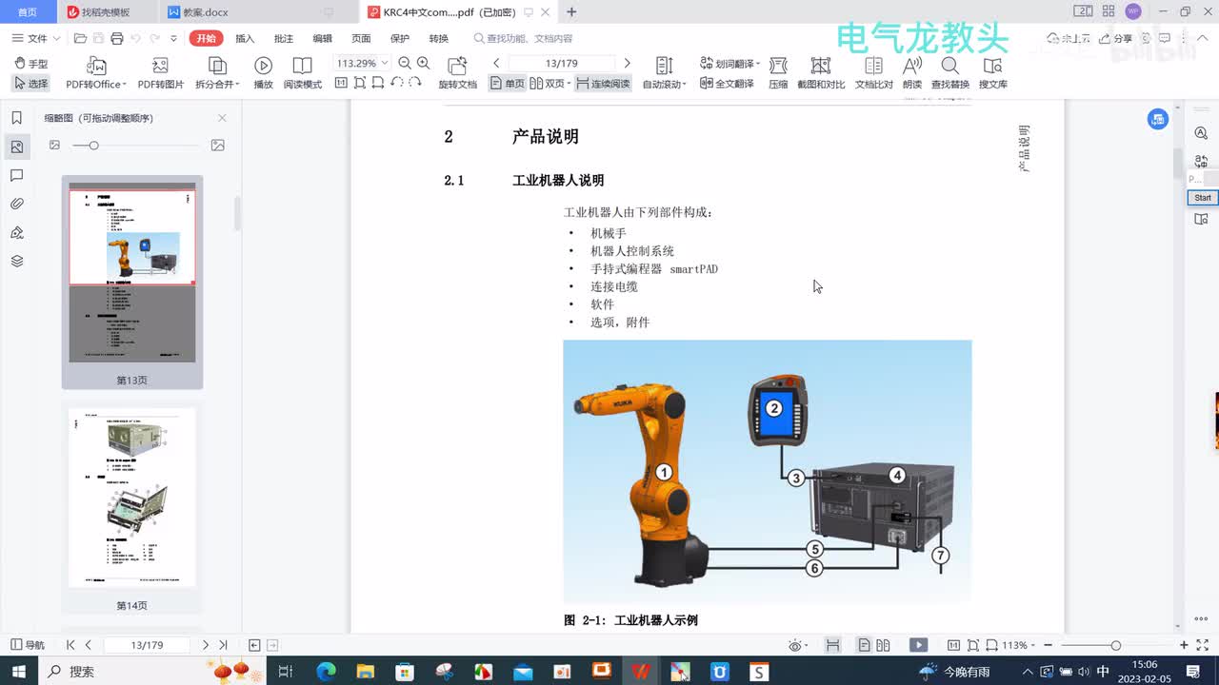This screenshot has width=1219, height=685.
Task: Open file with folder icon
Action: (81, 38)
